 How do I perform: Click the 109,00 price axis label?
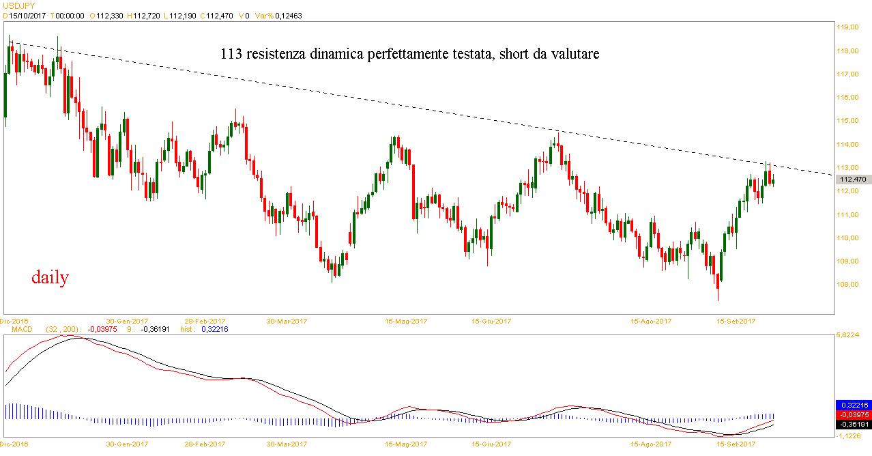tap(847, 261)
